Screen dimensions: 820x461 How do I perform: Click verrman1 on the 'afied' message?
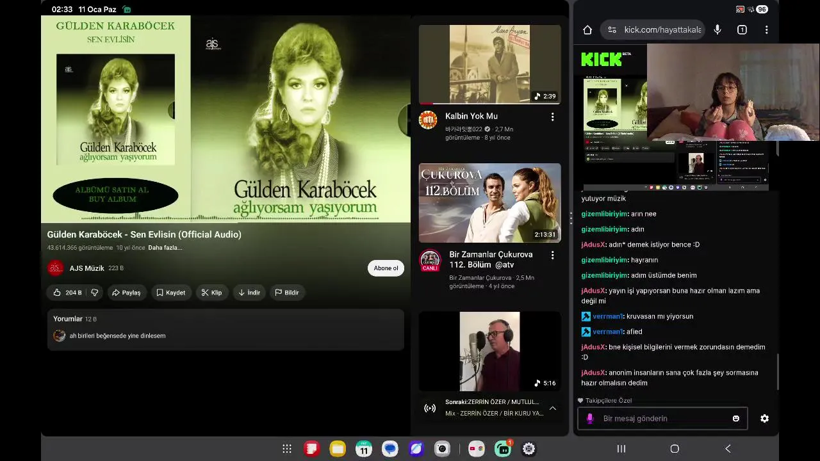(x=607, y=332)
